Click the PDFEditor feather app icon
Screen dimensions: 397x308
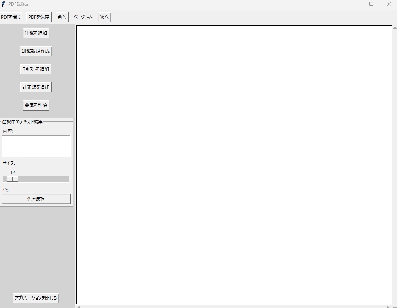coord(3,4)
